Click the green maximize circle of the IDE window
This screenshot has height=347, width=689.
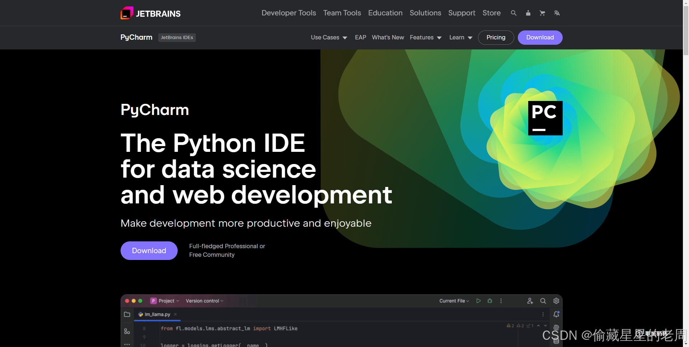(140, 301)
